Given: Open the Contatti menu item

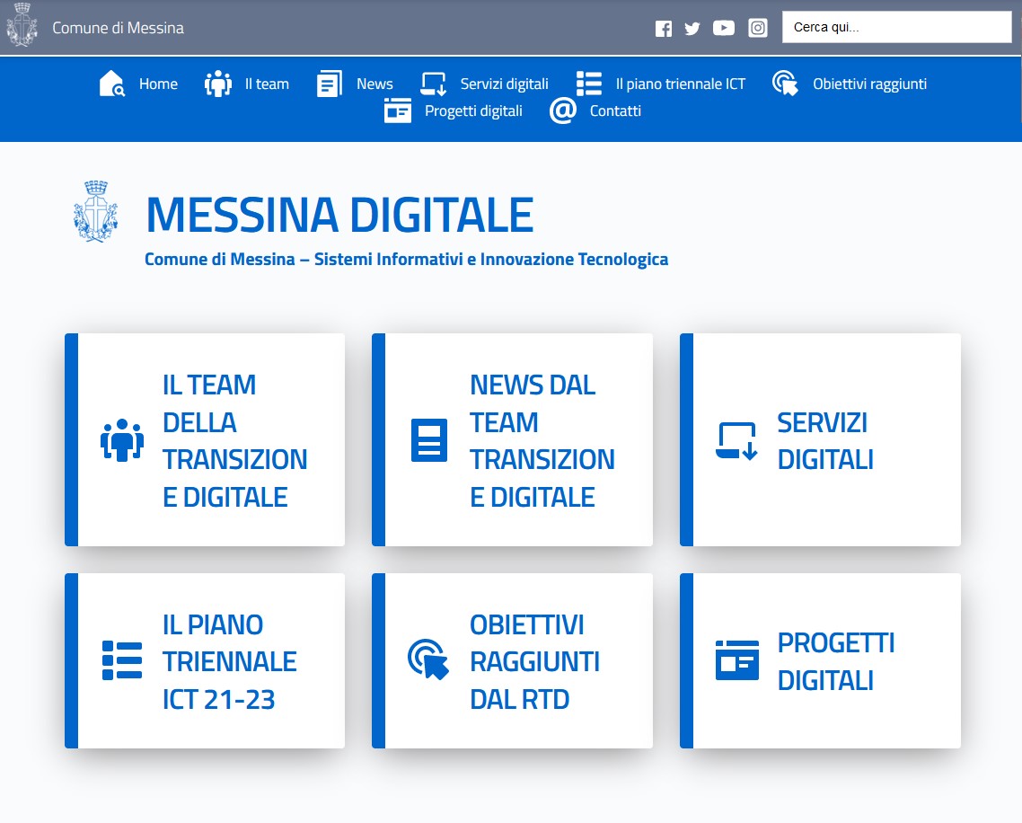Looking at the screenshot, I should tap(615, 111).
